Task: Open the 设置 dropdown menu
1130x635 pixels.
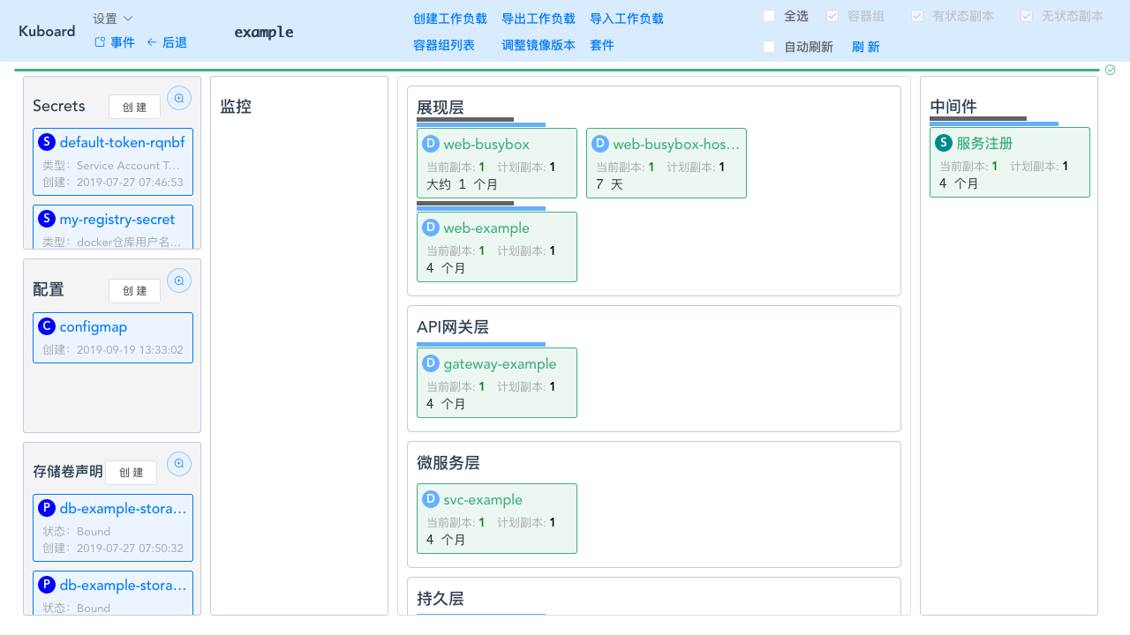Action: coord(112,17)
